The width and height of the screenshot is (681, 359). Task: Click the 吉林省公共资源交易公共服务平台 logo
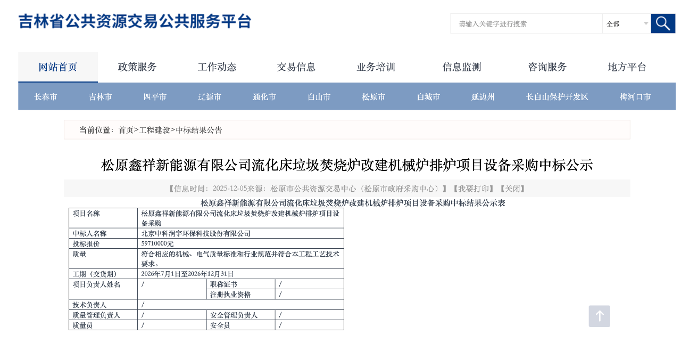(134, 22)
